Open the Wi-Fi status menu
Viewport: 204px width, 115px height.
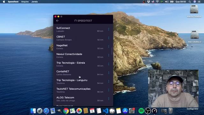[x=157, y=2]
